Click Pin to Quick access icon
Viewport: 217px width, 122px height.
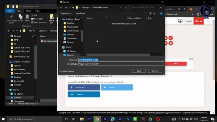pyautogui.click(x=12, y=19)
